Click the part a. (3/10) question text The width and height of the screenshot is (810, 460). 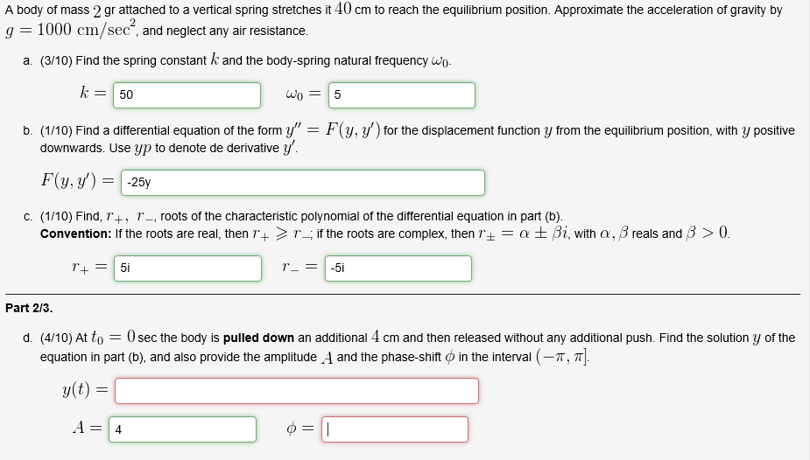[245, 61]
